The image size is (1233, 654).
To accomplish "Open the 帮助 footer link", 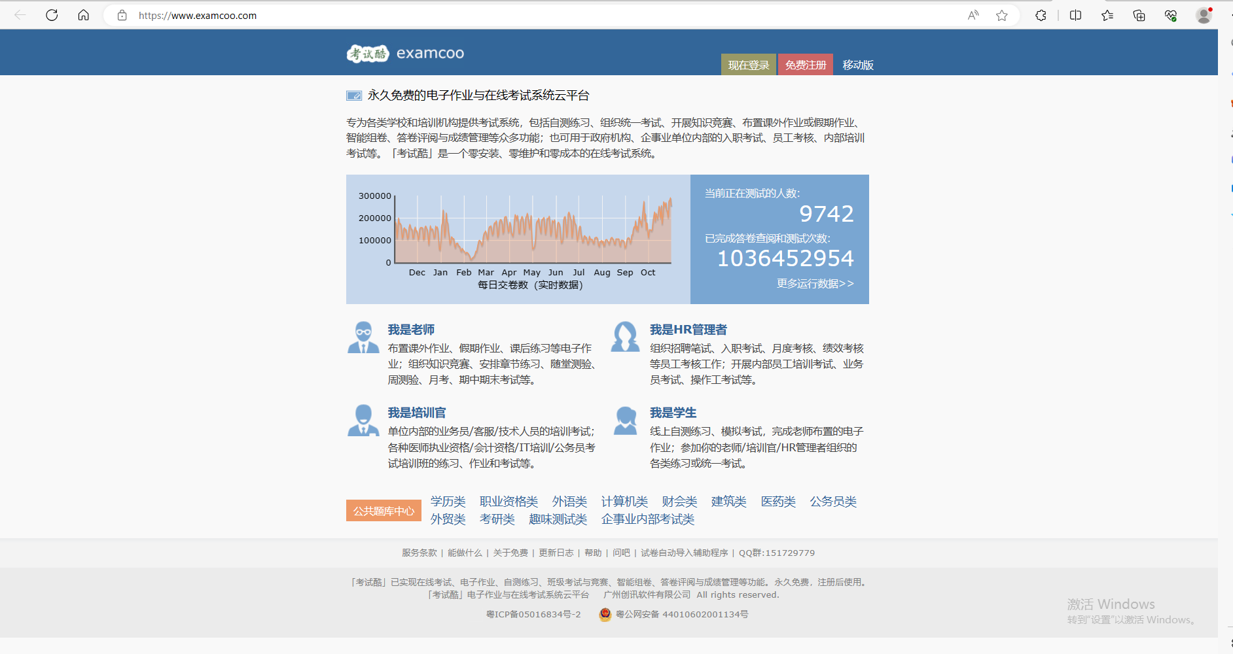I will pyautogui.click(x=593, y=553).
